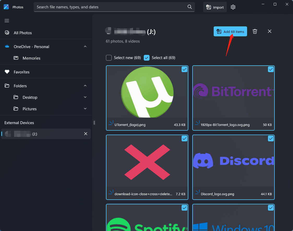Click the search file names field
Viewport: 293px width, 231px height.
pos(114,7)
